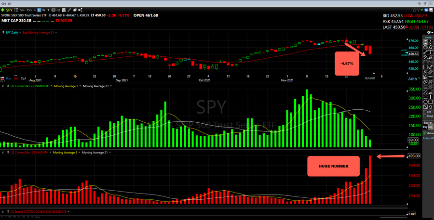
Task: Click the notes icon beside the pencil
Action: pyautogui.click(x=75, y=10)
